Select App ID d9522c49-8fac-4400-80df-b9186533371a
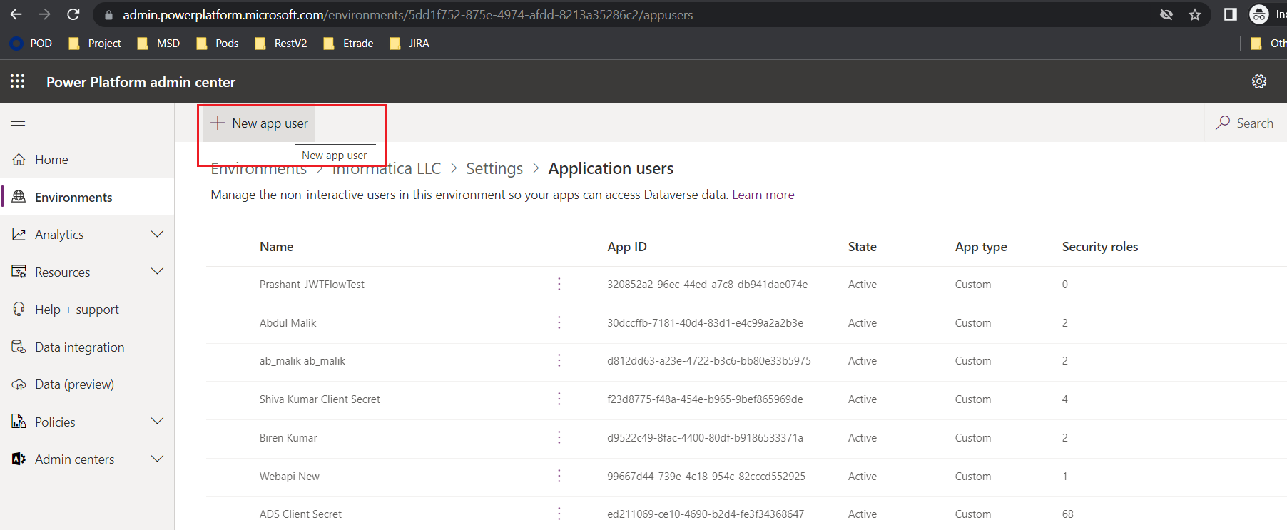 coord(705,438)
